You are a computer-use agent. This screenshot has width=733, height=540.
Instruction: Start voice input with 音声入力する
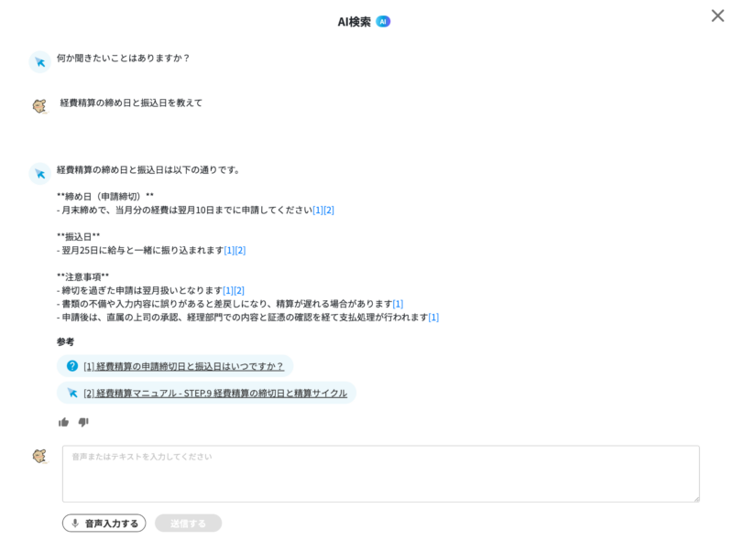104,524
